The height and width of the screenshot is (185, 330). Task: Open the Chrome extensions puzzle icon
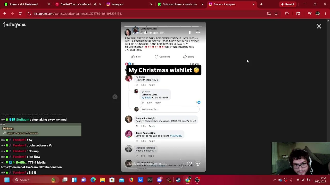point(287,14)
